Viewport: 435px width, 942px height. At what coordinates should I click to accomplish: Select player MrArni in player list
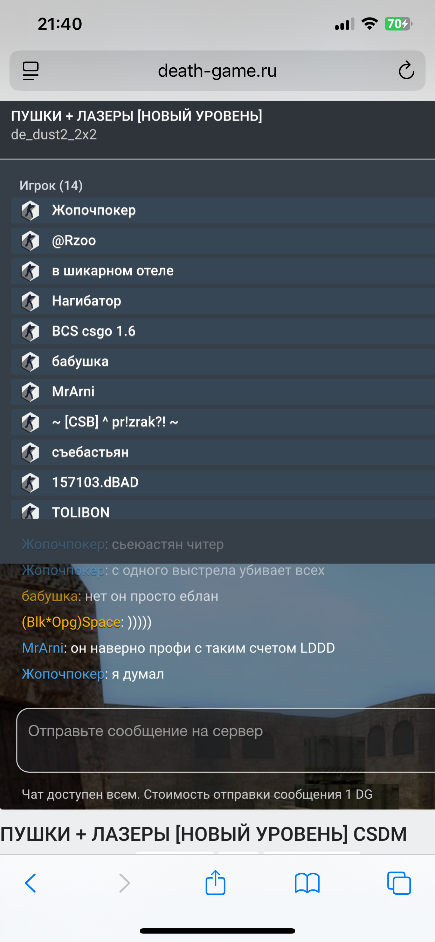223,392
